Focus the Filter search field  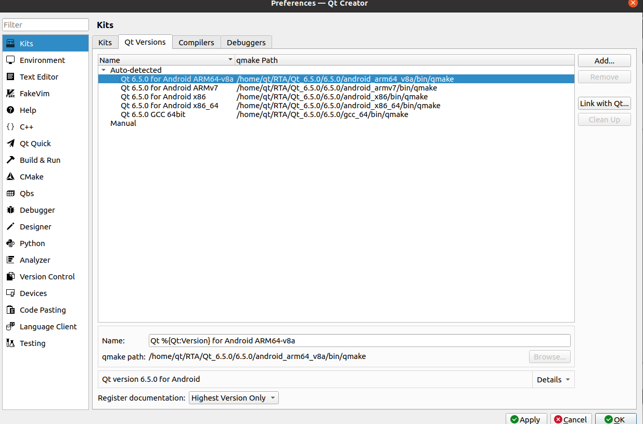point(45,25)
